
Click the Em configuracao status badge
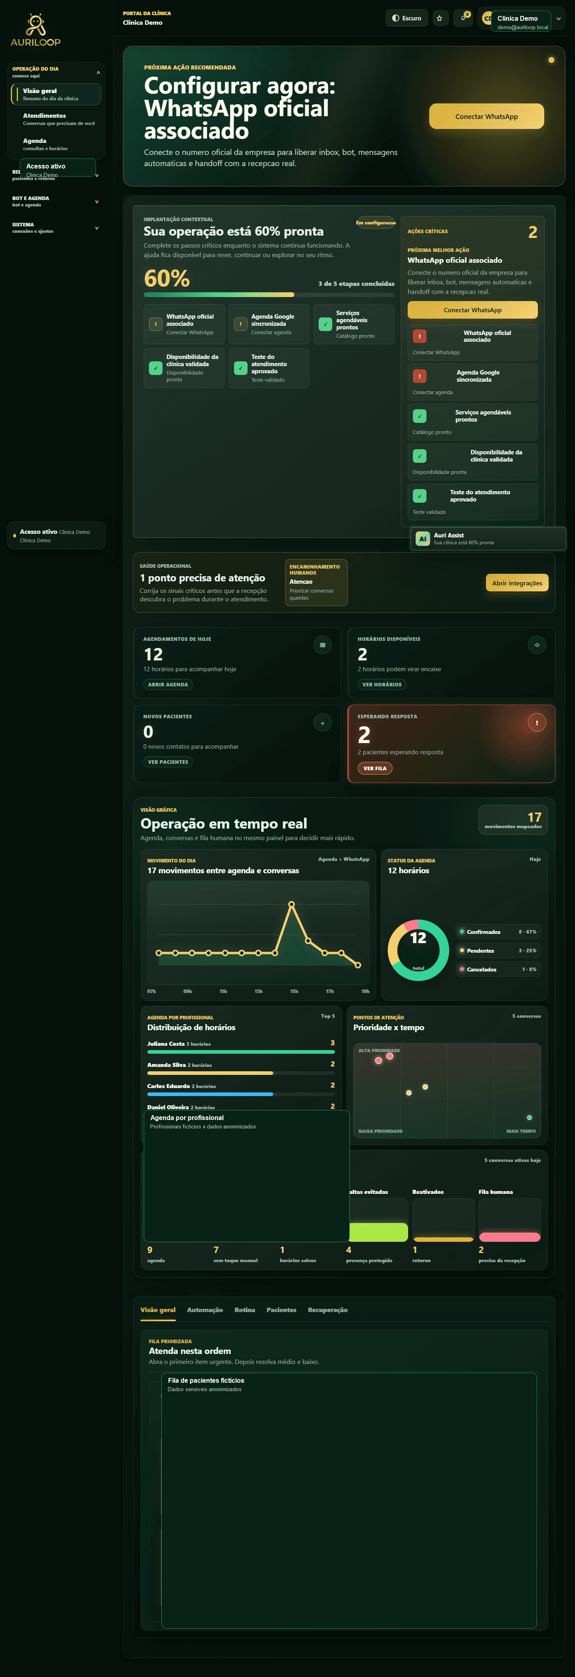[x=376, y=223]
